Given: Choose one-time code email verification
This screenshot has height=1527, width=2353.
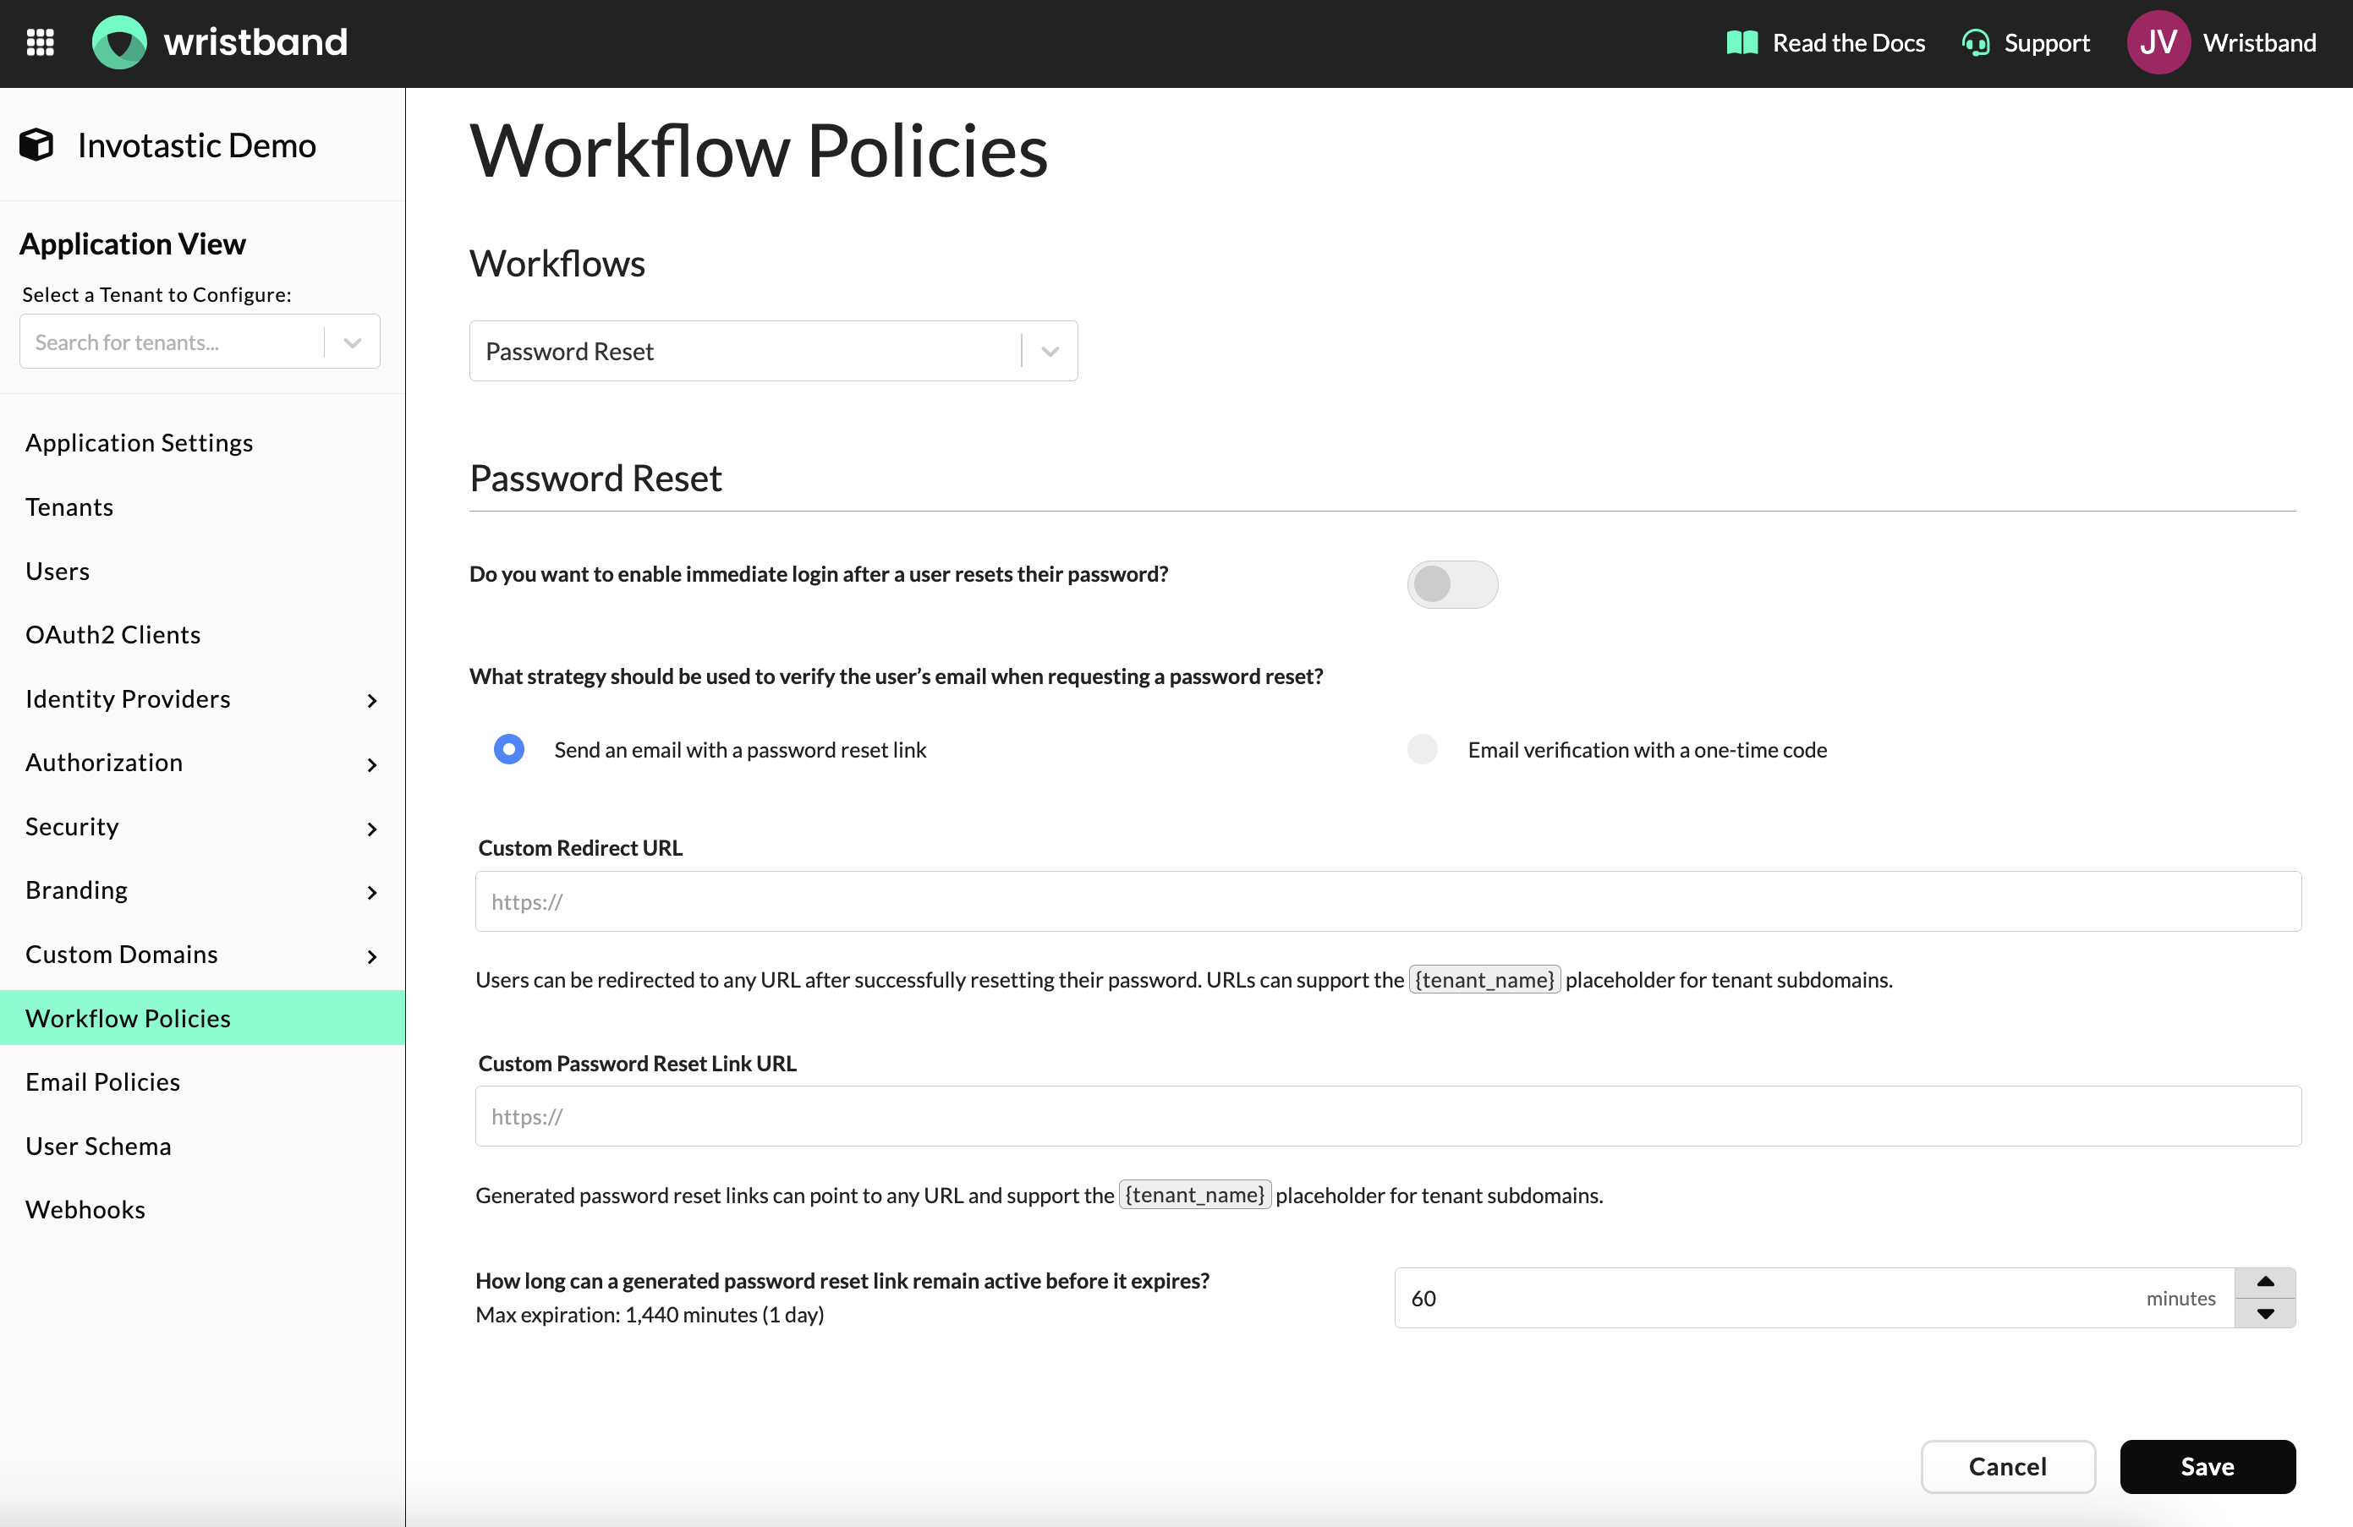Looking at the screenshot, I should 1422,749.
